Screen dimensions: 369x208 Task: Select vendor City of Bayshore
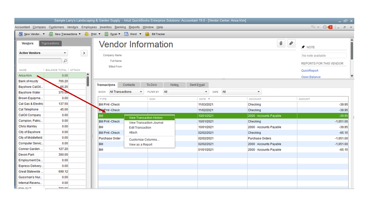tap(52, 132)
